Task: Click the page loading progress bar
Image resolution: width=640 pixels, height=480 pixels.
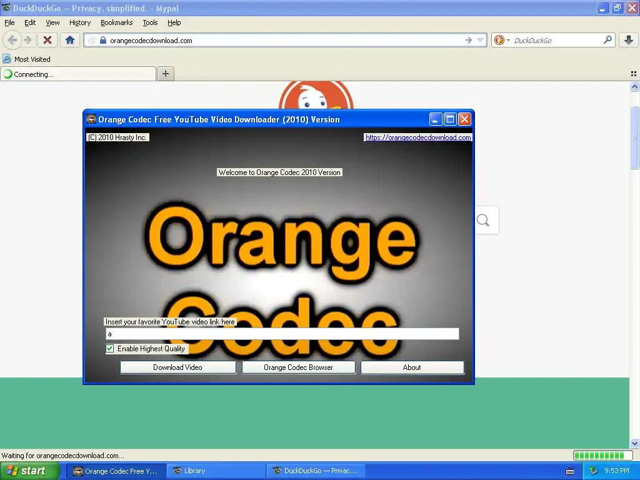Action: coord(602,455)
